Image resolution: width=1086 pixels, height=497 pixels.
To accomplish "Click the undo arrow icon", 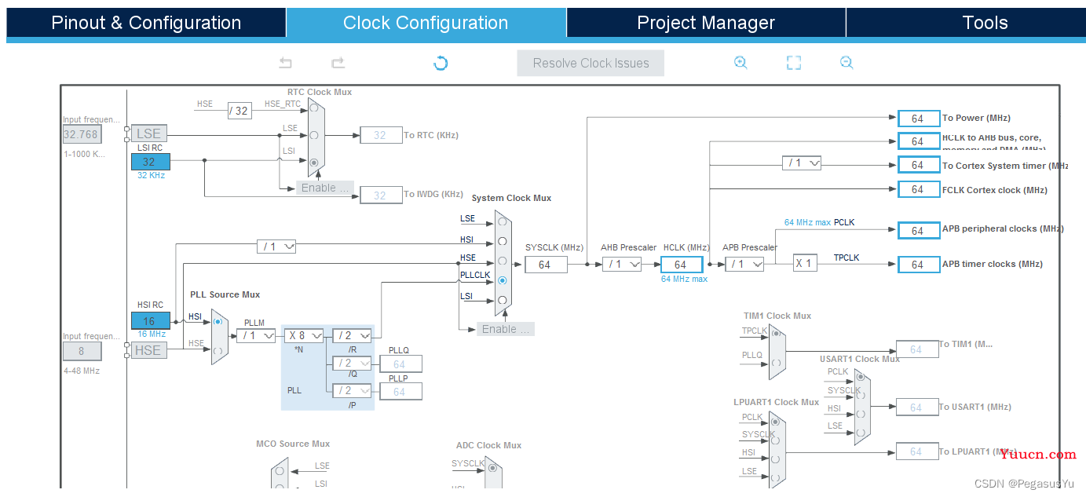I will (x=286, y=63).
